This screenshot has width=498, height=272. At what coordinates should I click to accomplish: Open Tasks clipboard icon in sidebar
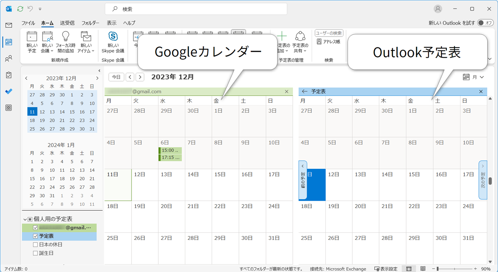(x=9, y=75)
